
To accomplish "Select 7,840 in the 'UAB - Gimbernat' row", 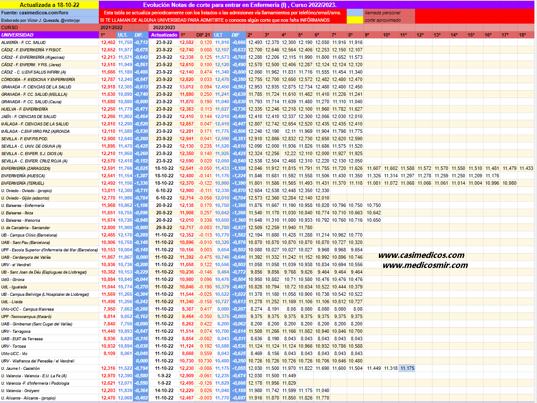I will (109, 324).
